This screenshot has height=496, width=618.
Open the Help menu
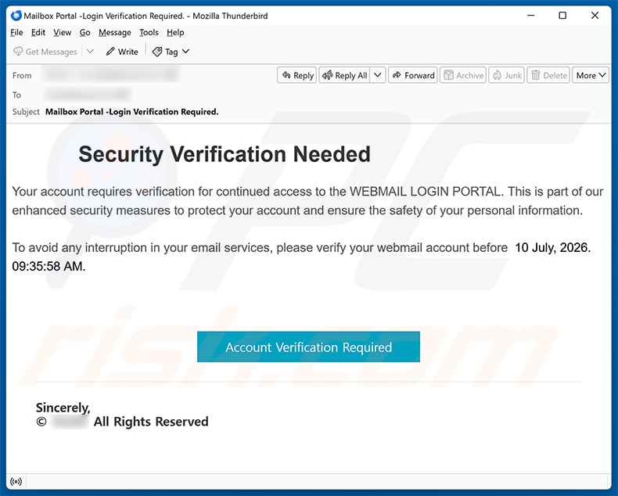pos(175,33)
